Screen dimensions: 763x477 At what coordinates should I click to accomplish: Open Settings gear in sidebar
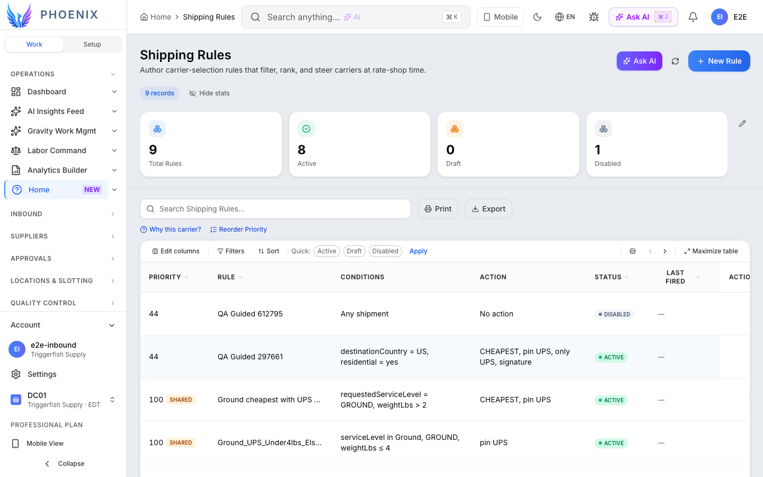16,374
